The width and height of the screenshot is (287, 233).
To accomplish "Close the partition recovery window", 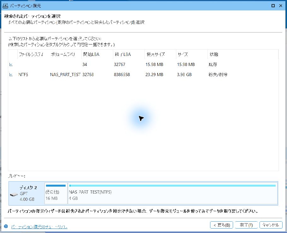I will [281, 6].
